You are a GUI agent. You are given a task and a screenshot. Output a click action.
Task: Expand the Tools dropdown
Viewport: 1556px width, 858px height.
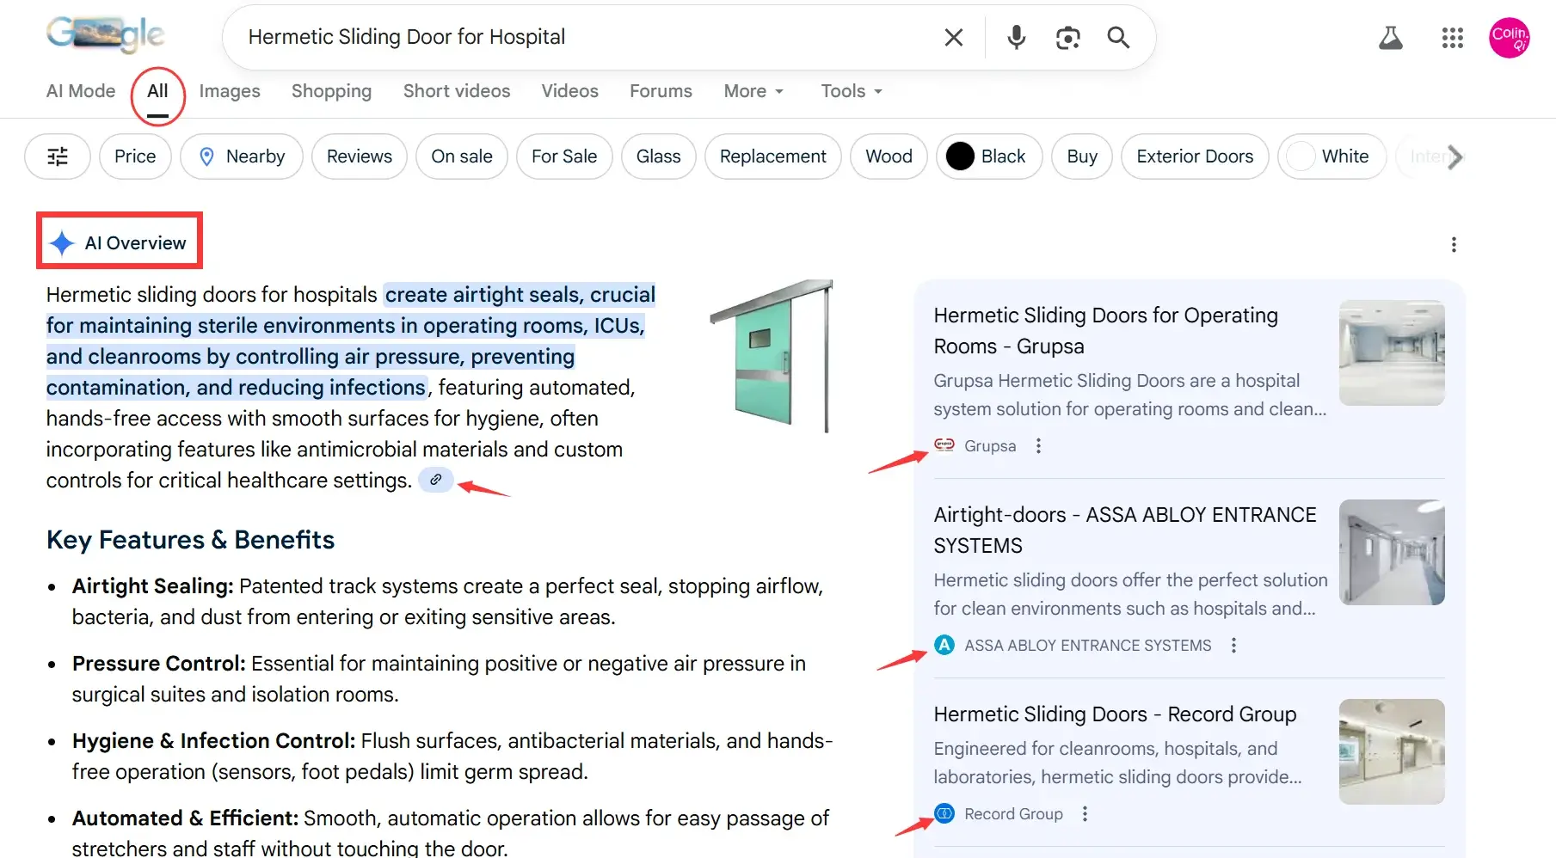coord(852,91)
